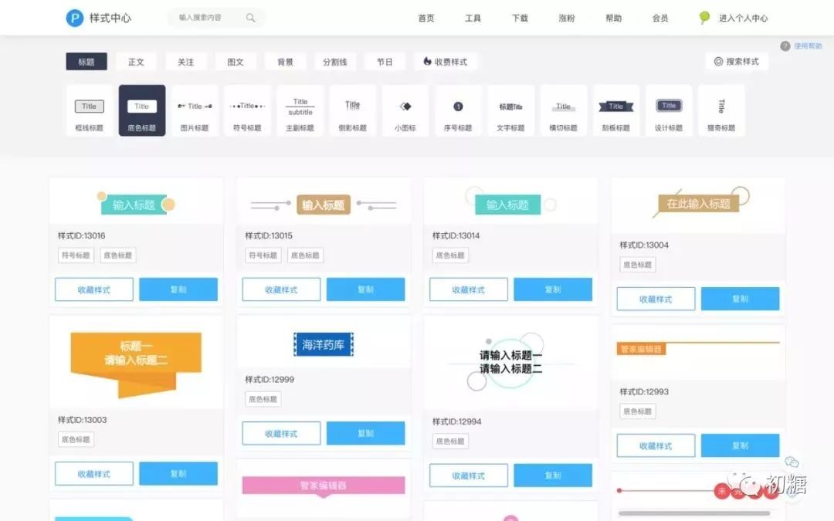Image resolution: width=834 pixels, height=521 pixels.
Task: Select the 小图标 style type icon
Action: [x=405, y=110]
